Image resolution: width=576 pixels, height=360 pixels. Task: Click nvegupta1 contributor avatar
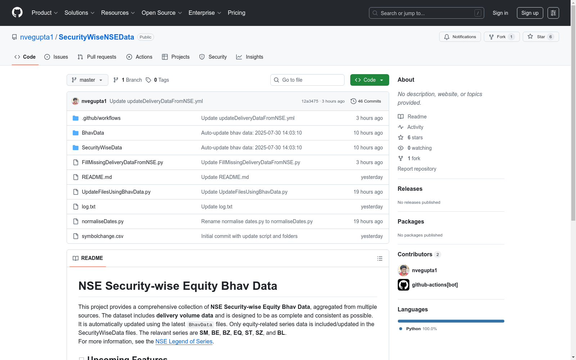click(404, 270)
